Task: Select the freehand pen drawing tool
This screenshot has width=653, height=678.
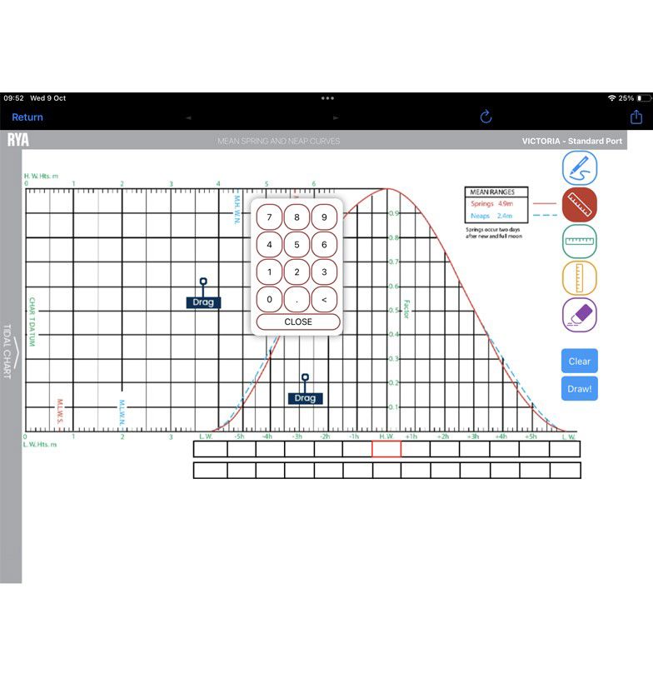Action: pos(579,168)
